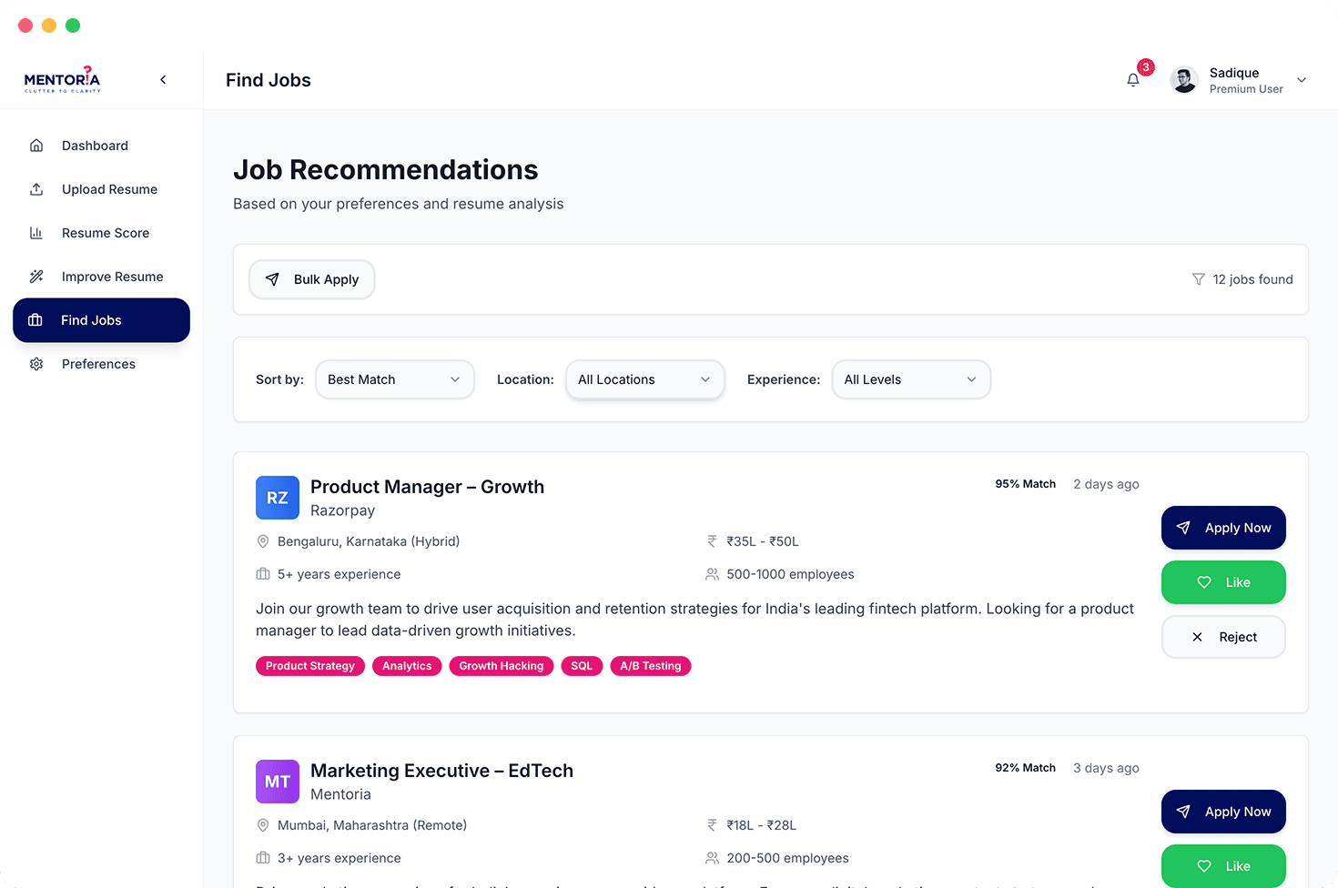Click the Analytics skill tag
1338x888 pixels.
click(407, 666)
